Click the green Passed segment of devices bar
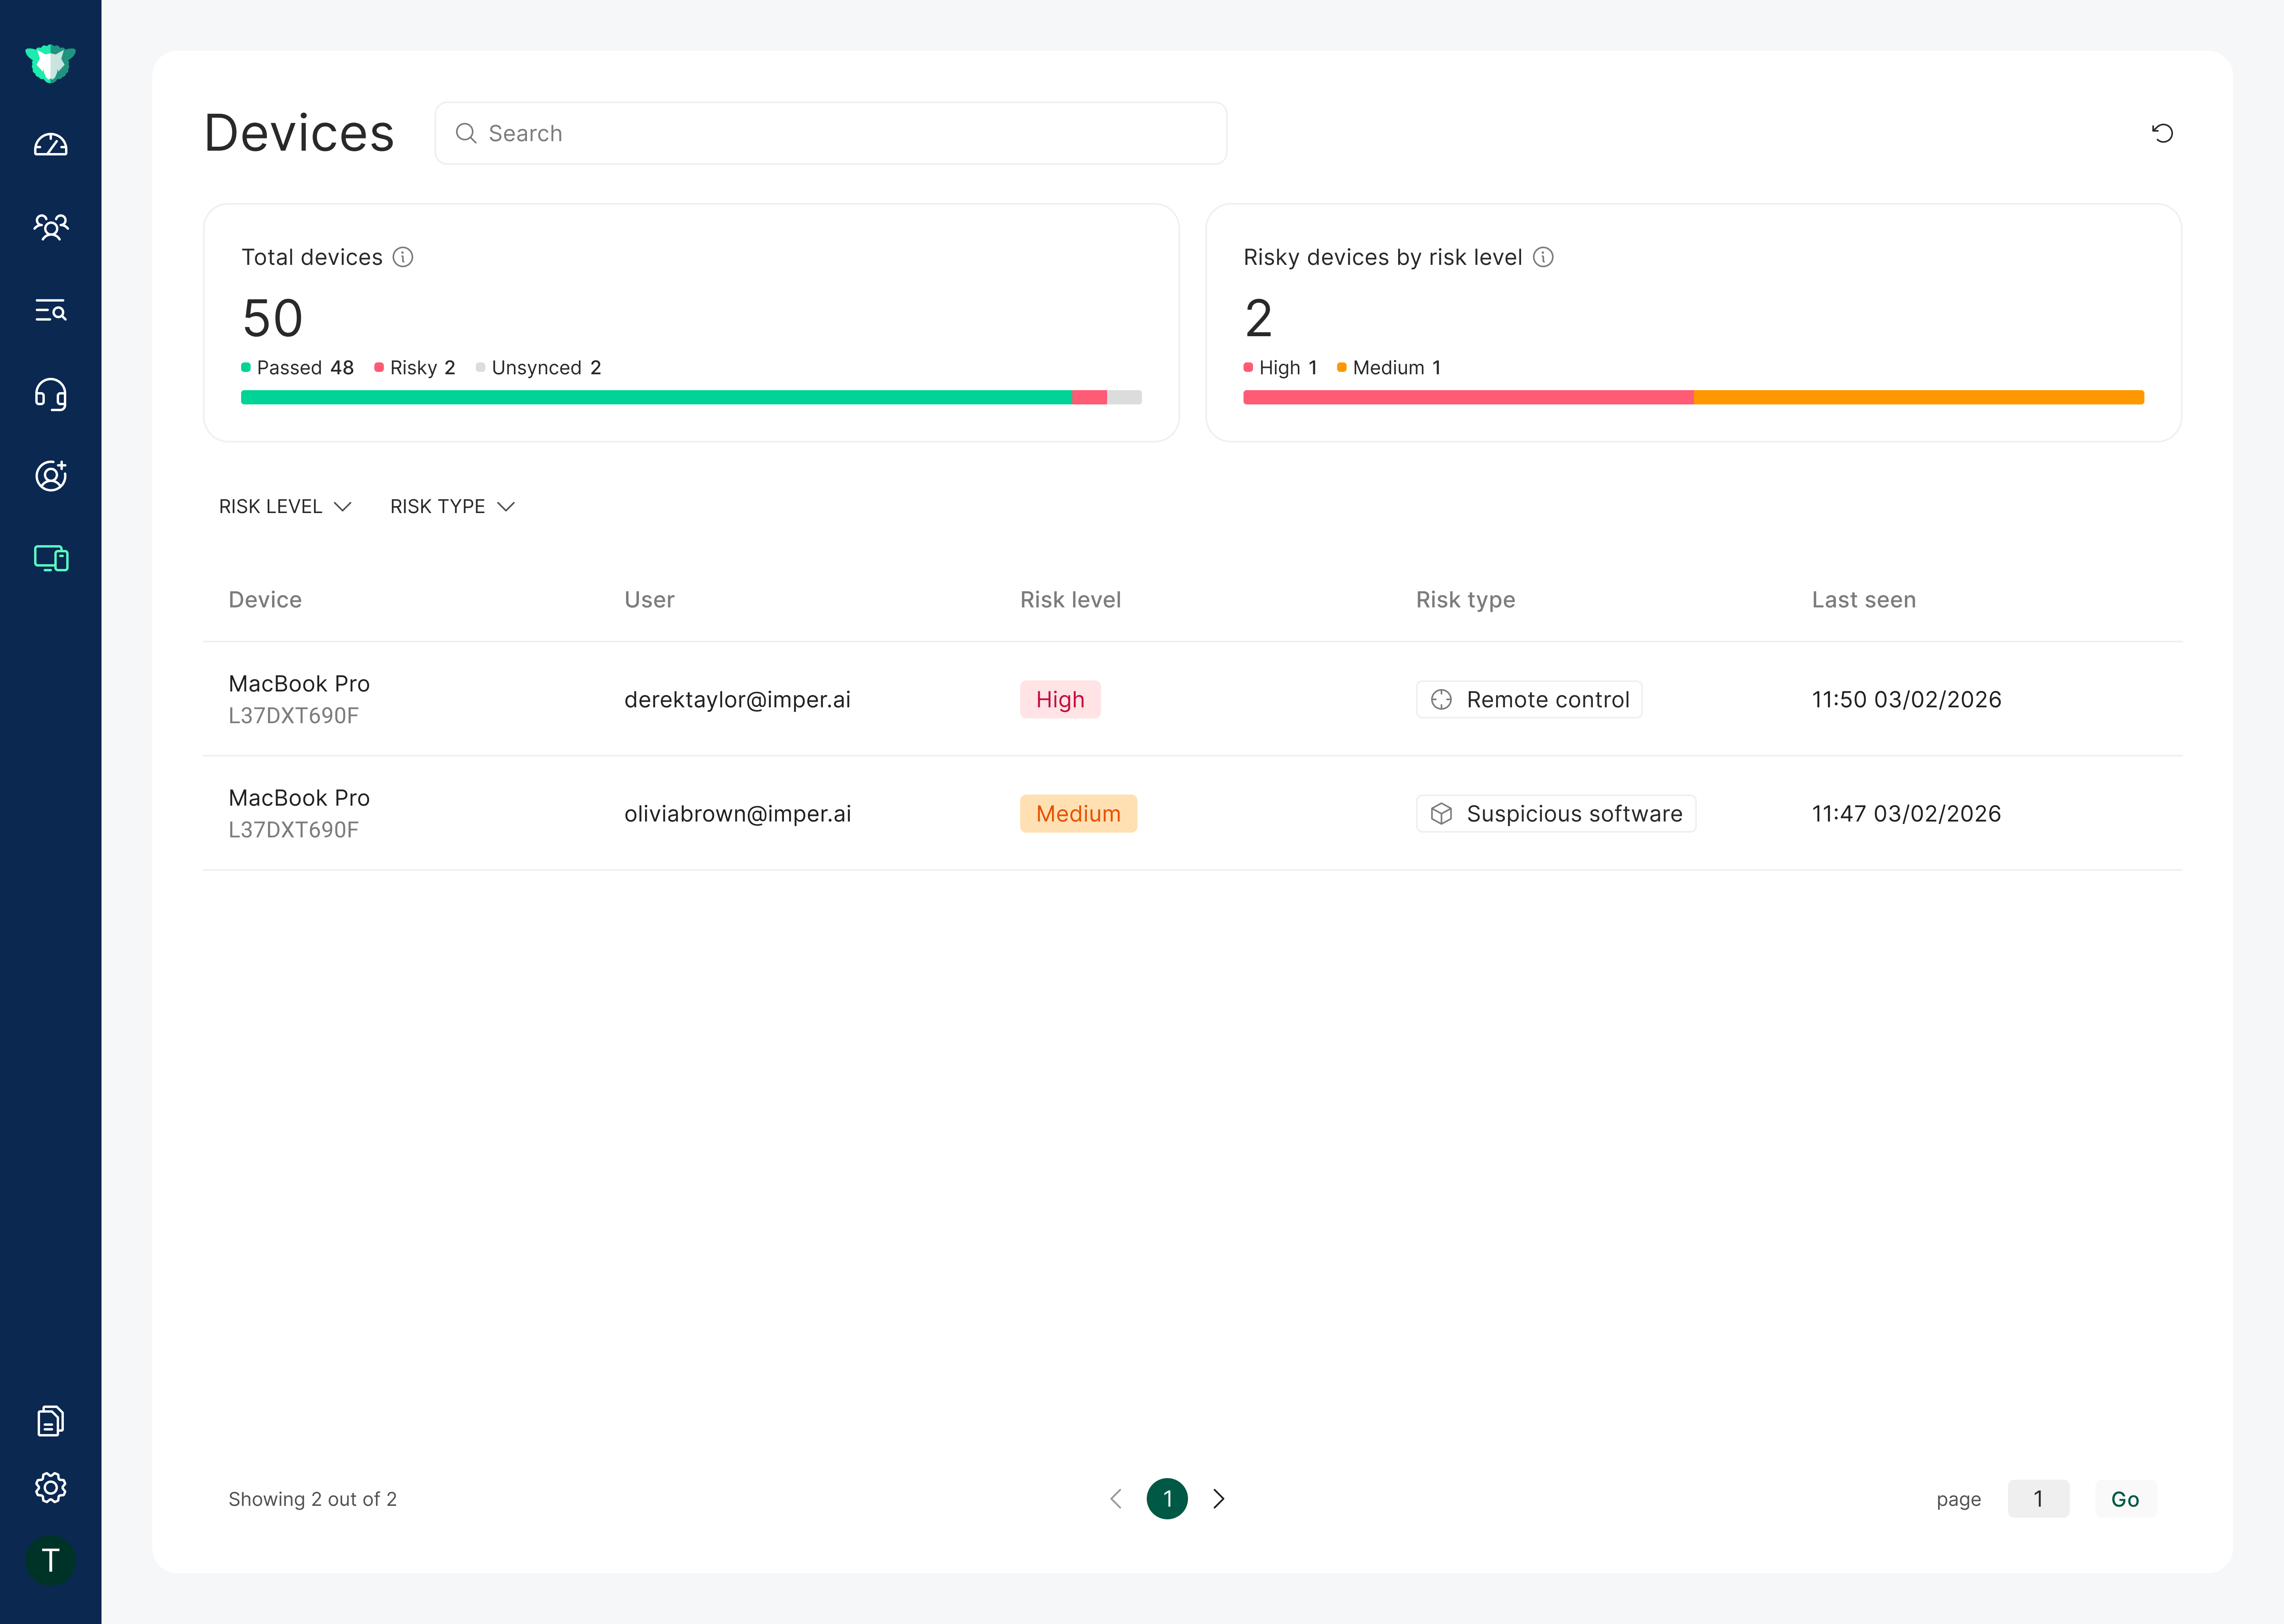2284x1624 pixels. [656, 397]
